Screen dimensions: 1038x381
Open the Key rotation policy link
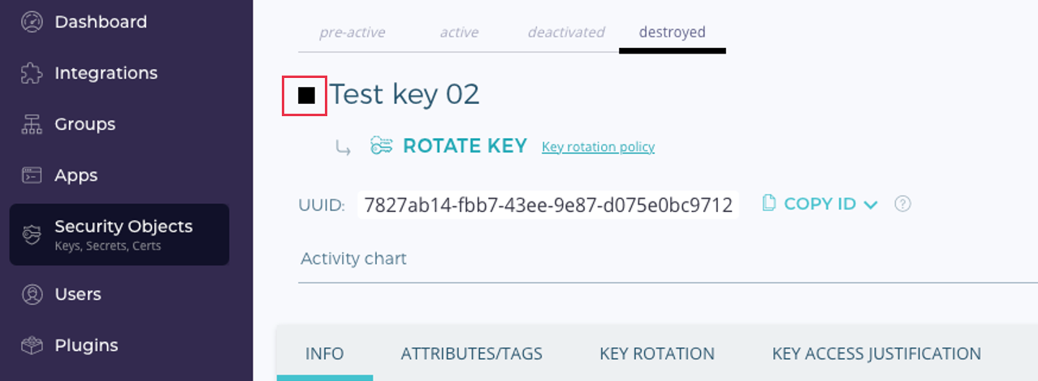point(598,147)
